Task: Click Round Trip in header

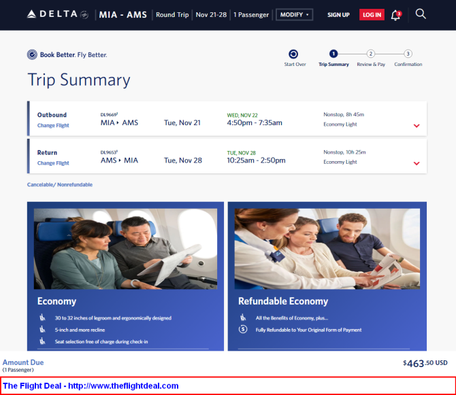Action: [x=172, y=15]
